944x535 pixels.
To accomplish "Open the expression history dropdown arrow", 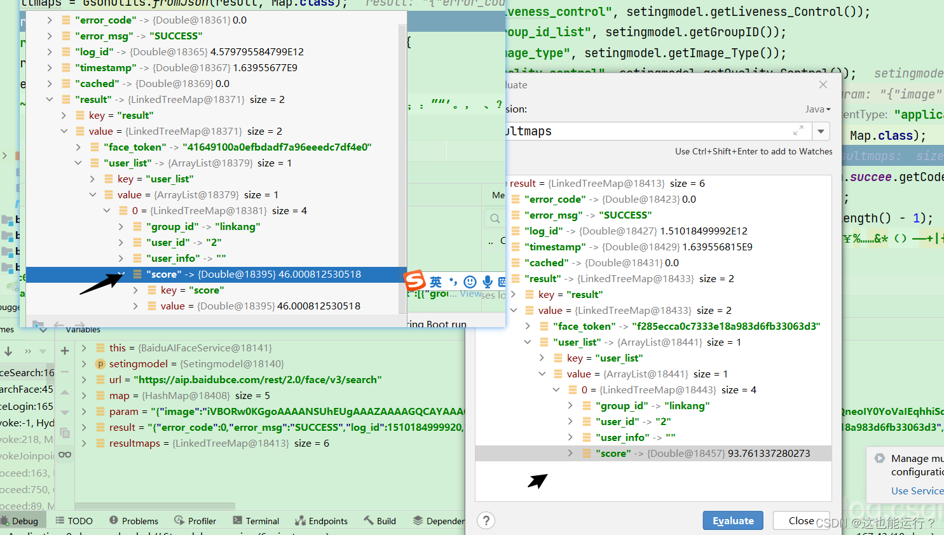I will pos(821,132).
